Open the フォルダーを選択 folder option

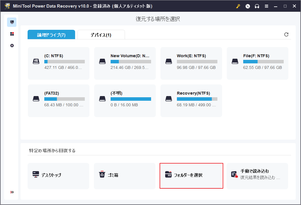(191, 176)
